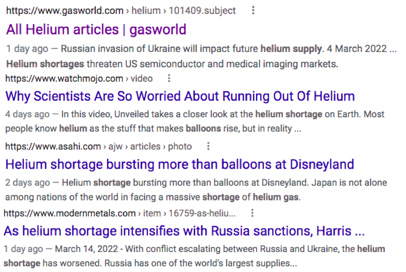Viewport: 406px width, 272px height.
Task: Open the three-dot menu beside the gasworld.com URL
Action: tap(253, 10)
